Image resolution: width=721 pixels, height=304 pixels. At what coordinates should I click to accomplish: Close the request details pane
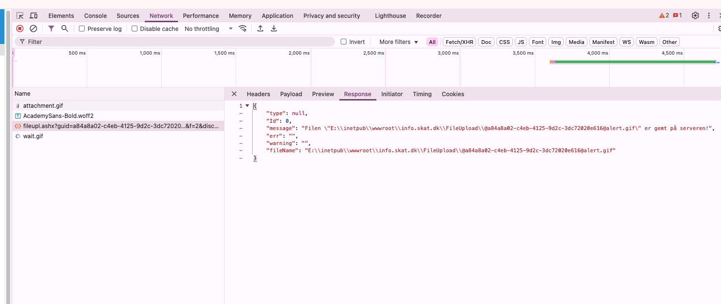(234, 94)
